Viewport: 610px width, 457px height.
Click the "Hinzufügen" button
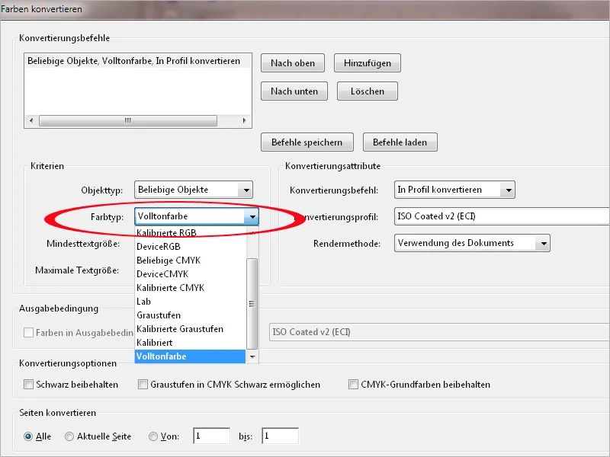368,63
